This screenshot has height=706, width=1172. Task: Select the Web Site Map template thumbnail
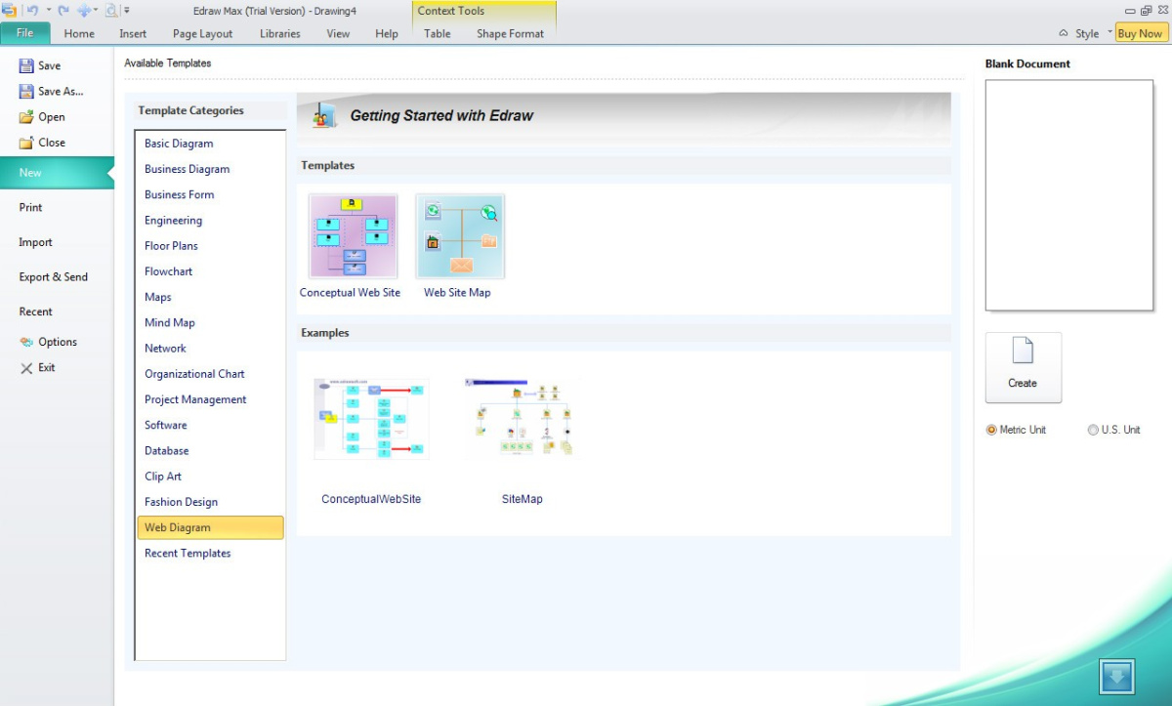(460, 236)
